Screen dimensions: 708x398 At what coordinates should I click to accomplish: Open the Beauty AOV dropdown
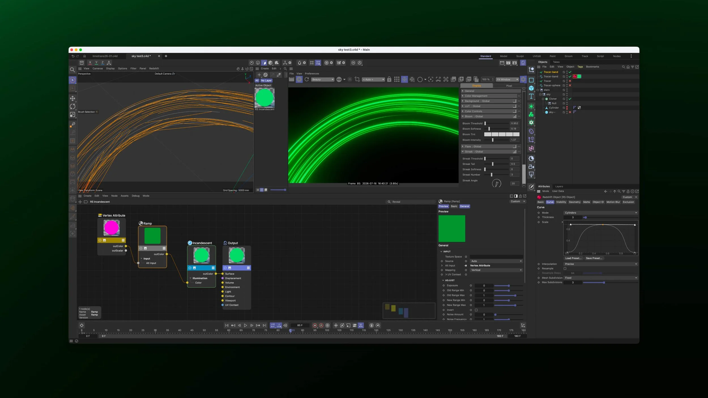pos(323,80)
